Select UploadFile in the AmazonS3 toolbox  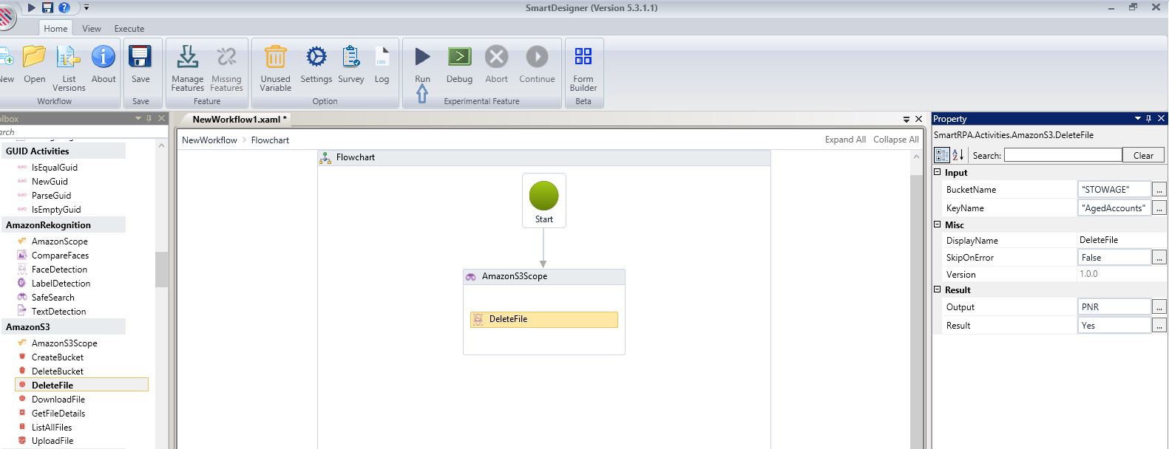click(x=52, y=441)
